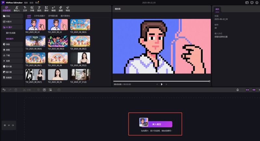260x141 pixels.
Task: Click the auto-cut icon in timeline toolbar
Action: [x=50, y=90]
